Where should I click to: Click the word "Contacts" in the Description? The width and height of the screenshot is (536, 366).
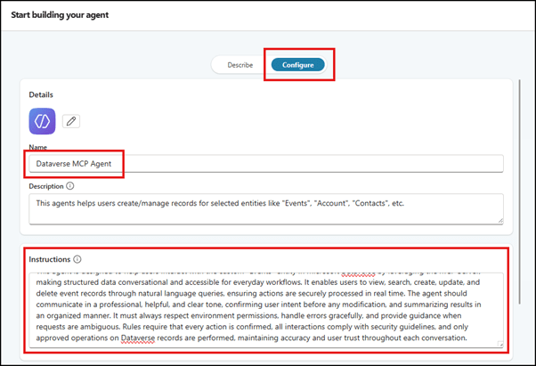(x=375, y=203)
